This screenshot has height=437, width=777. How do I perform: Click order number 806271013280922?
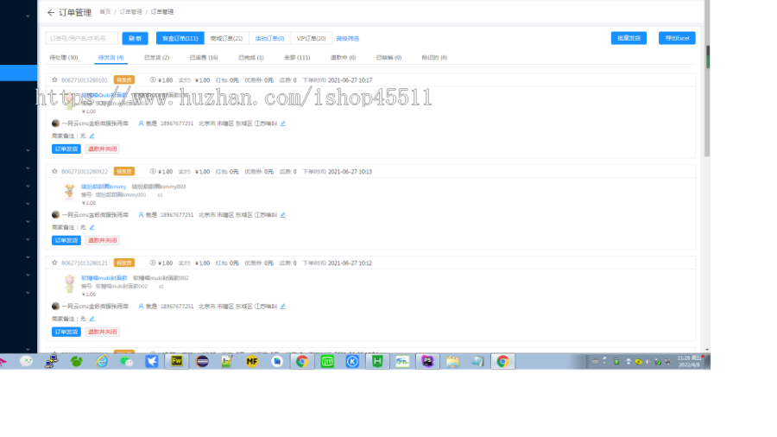tap(85, 171)
